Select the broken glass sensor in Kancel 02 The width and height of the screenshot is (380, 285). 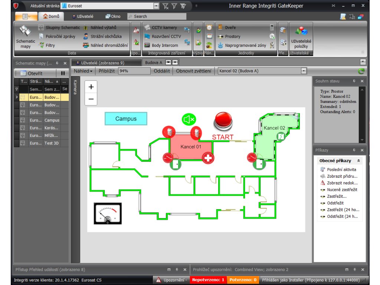[281, 137]
